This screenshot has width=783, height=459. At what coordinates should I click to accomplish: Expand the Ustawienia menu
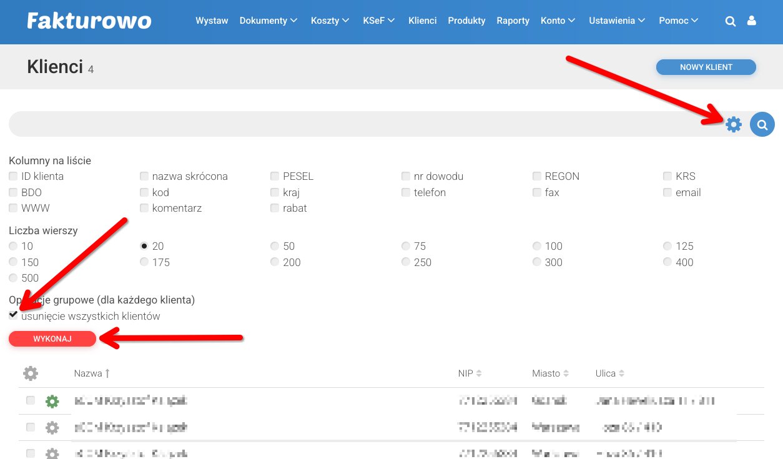(616, 21)
